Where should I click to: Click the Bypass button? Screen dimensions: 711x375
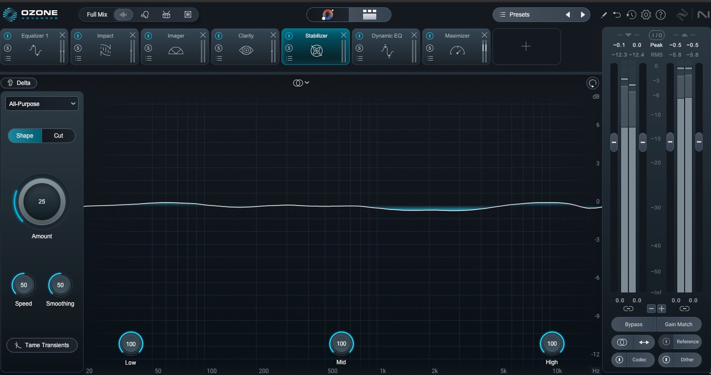pyautogui.click(x=633, y=324)
